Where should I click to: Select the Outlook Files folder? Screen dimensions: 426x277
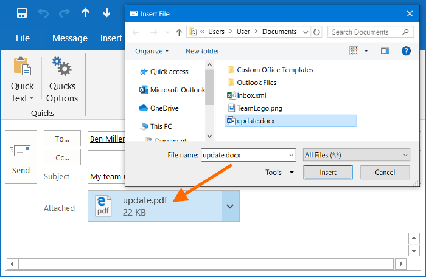tap(252, 83)
